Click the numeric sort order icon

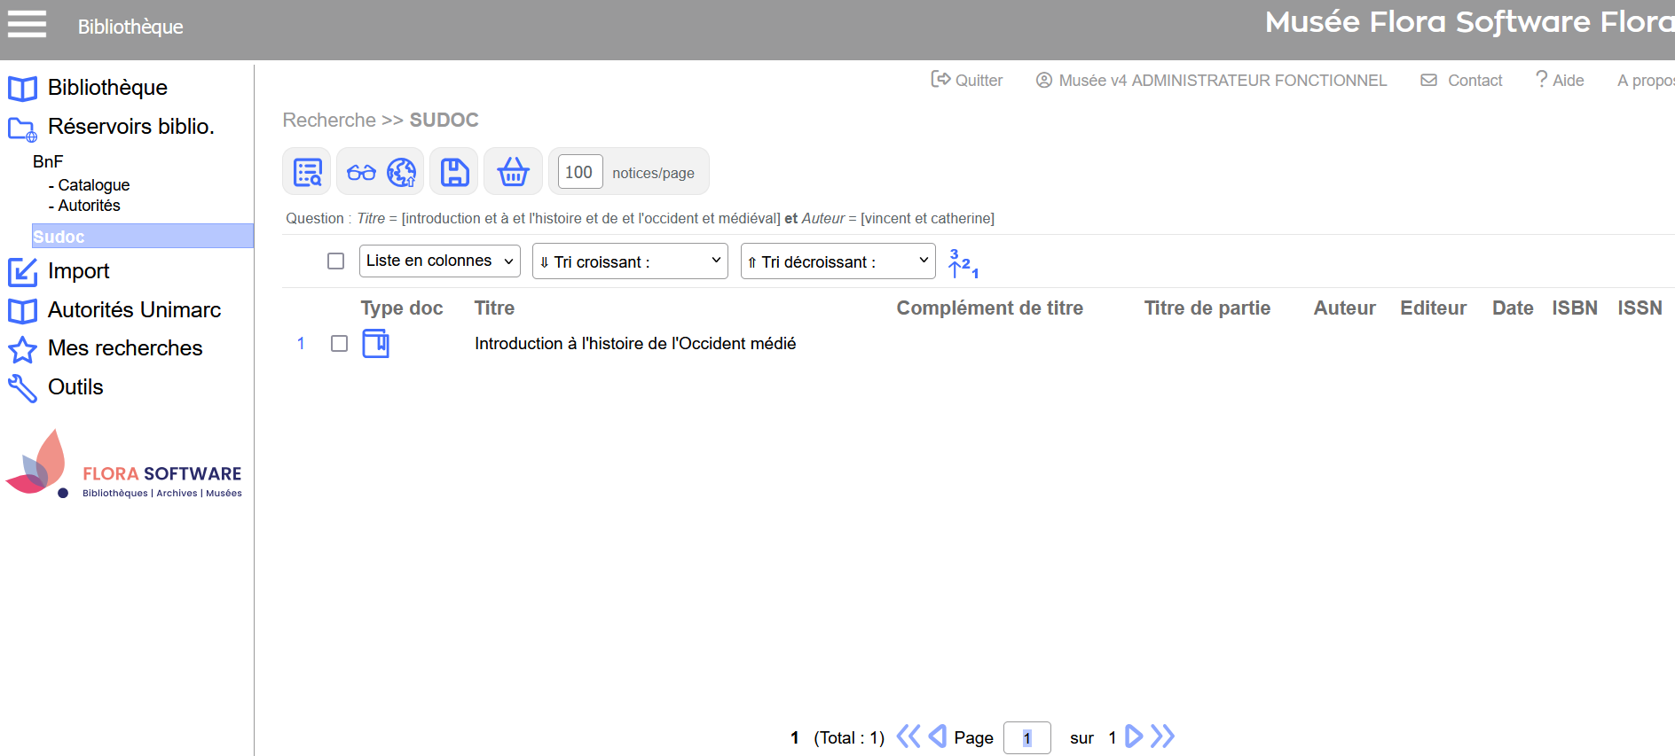click(x=963, y=263)
